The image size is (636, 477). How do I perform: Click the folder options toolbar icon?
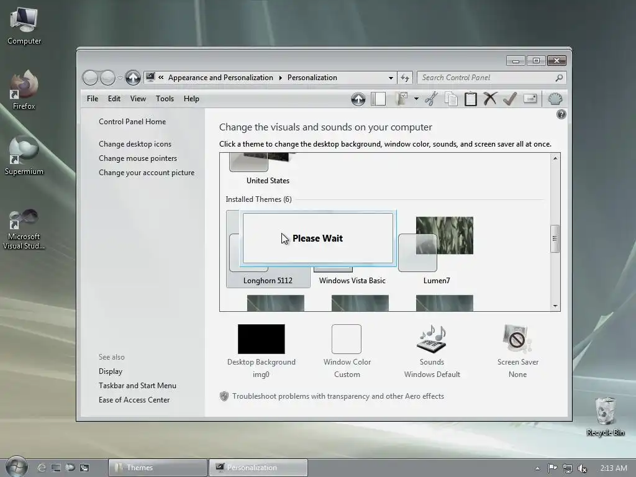(x=401, y=99)
